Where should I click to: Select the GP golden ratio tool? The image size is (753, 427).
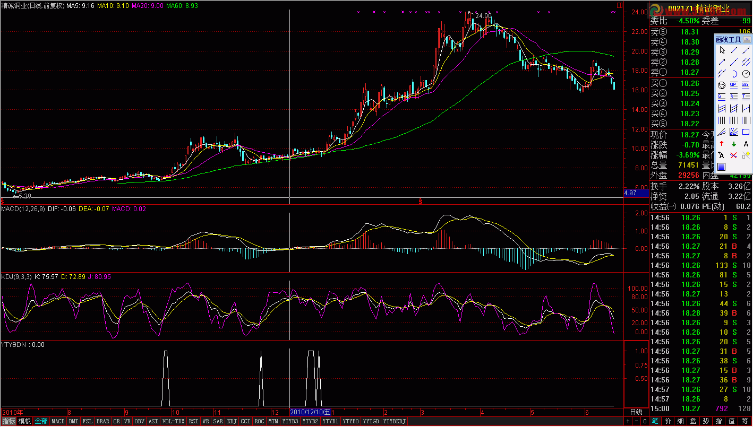[734, 85]
